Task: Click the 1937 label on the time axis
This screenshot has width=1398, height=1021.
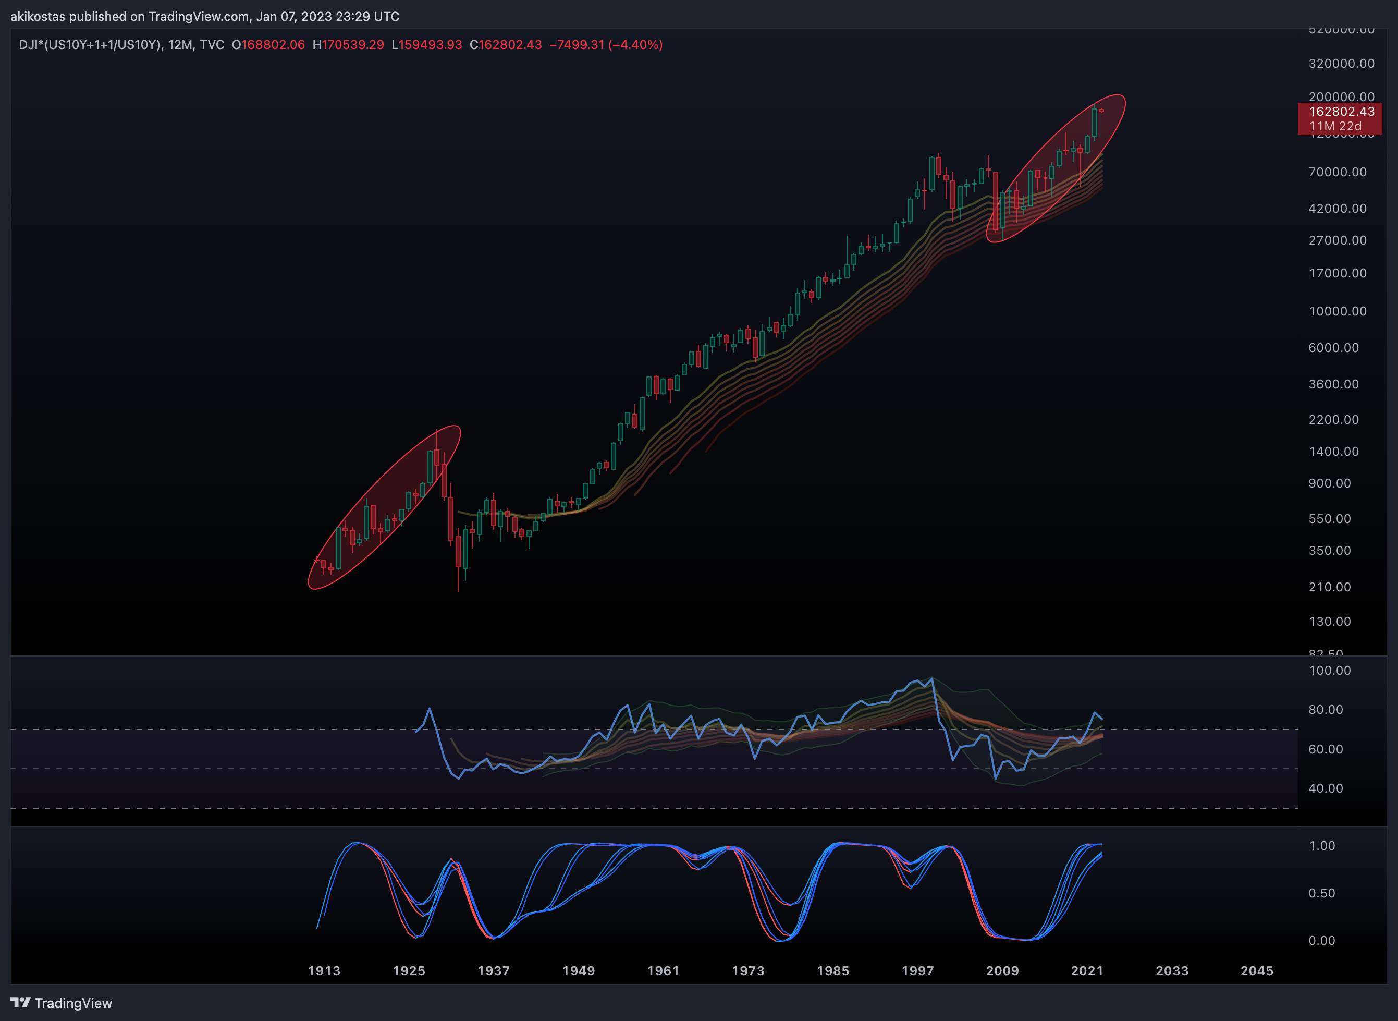Action: pyautogui.click(x=494, y=971)
